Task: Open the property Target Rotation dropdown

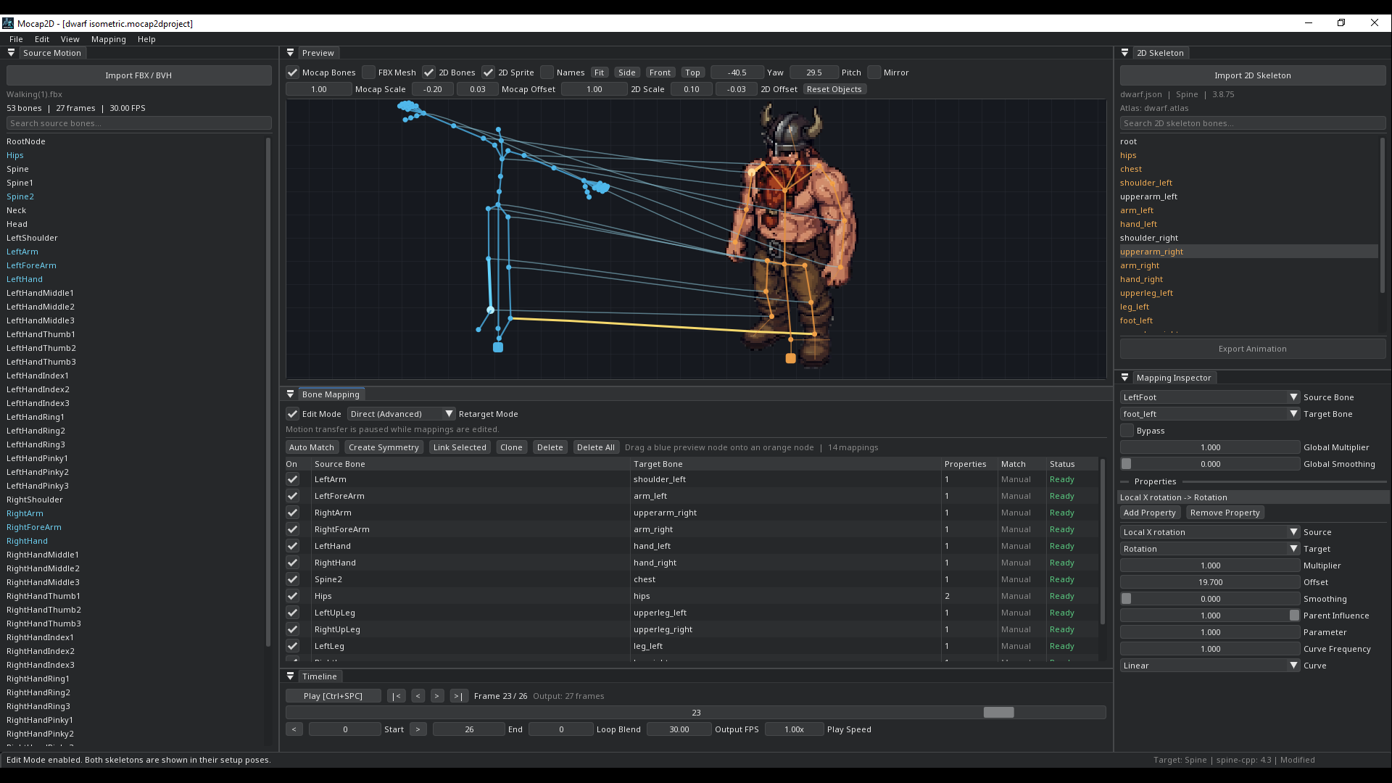Action: click(1209, 549)
